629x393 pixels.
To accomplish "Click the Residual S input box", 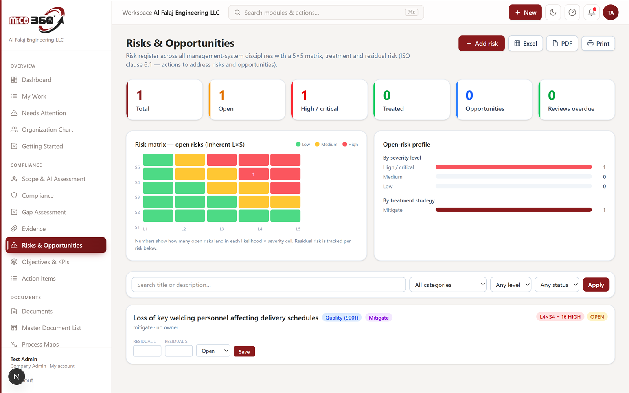I will (x=178, y=351).
